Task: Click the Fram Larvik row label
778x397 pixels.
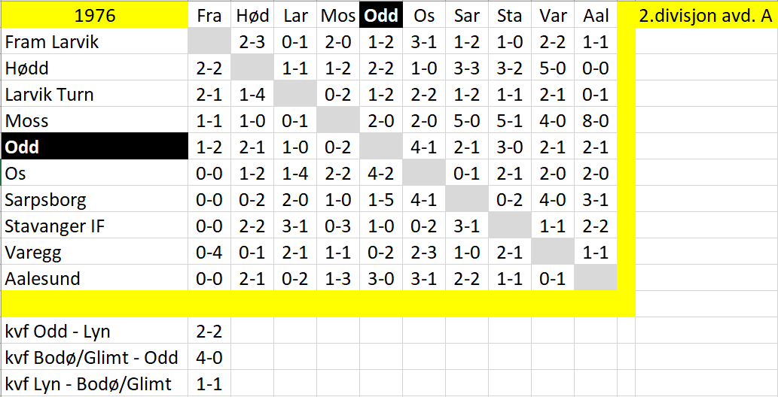Action: (x=95, y=41)
